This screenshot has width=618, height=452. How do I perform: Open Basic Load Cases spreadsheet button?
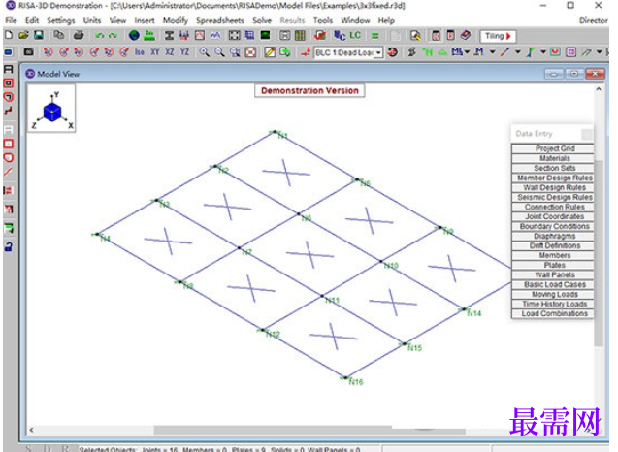pyautogui.click(x=554, y=284)
